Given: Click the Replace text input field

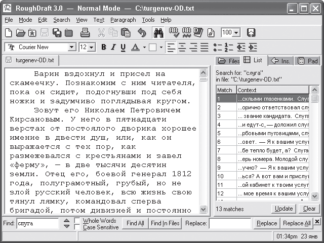Looking at the screenshot, I should (229, 223).
